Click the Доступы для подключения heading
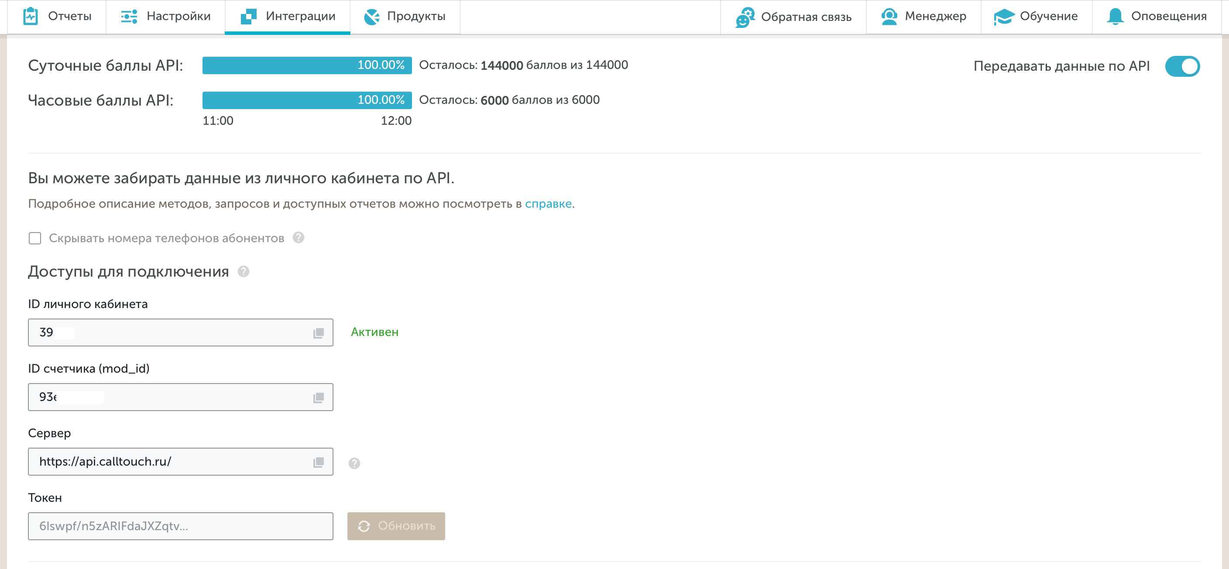The height and width of the screenshot is (569, 1229). click(x=128, y=271)
